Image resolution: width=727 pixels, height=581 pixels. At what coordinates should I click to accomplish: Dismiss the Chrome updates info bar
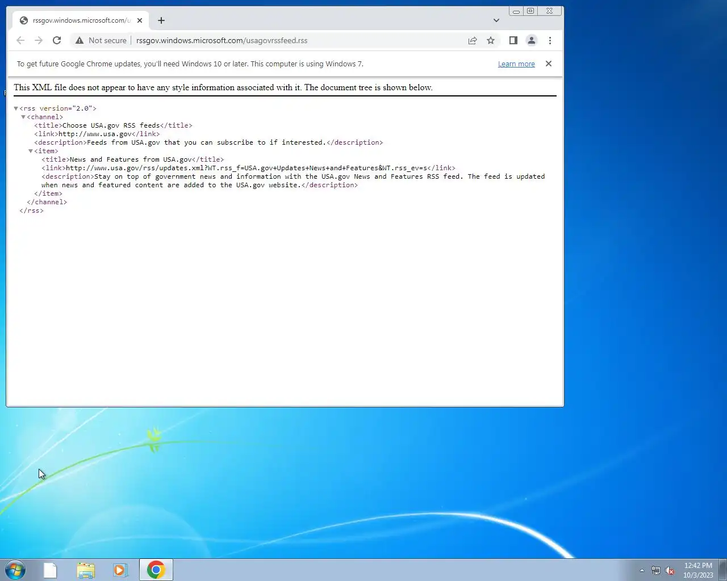pyautogui.click(x=549, y=64)
